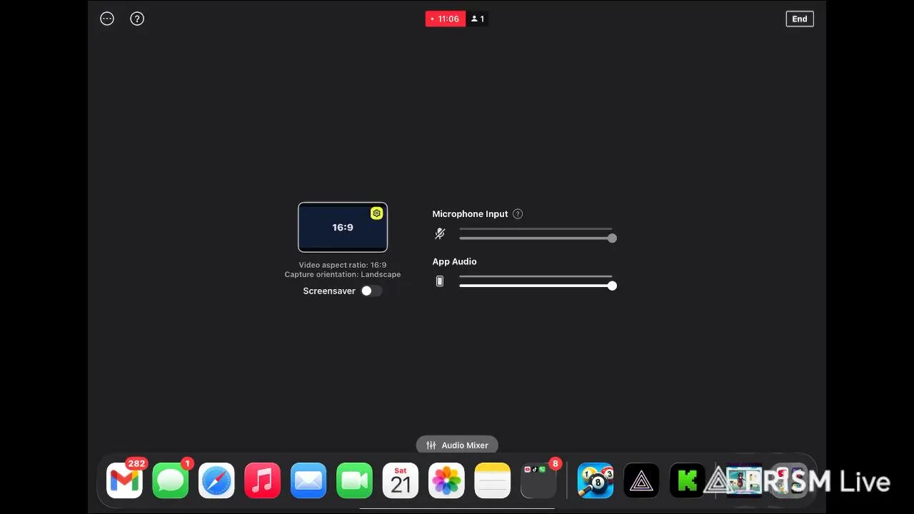Click the Capture orientation: Landscape text
The width and height of the screenshot is (914, 514).
click(x=343, y=274)
